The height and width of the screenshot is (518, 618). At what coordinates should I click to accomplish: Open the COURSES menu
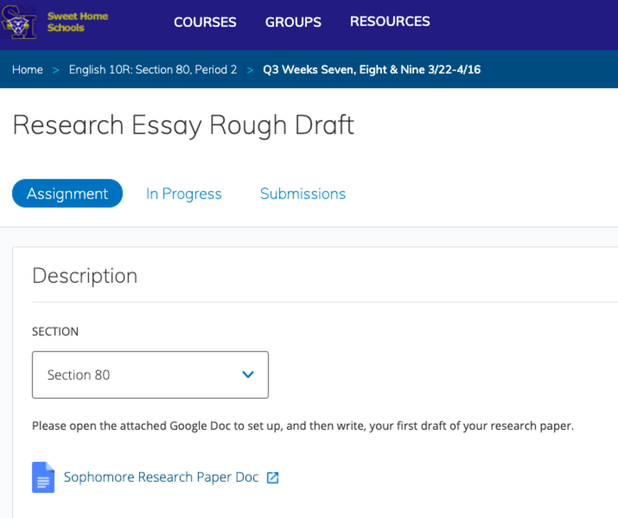(205, 22)
